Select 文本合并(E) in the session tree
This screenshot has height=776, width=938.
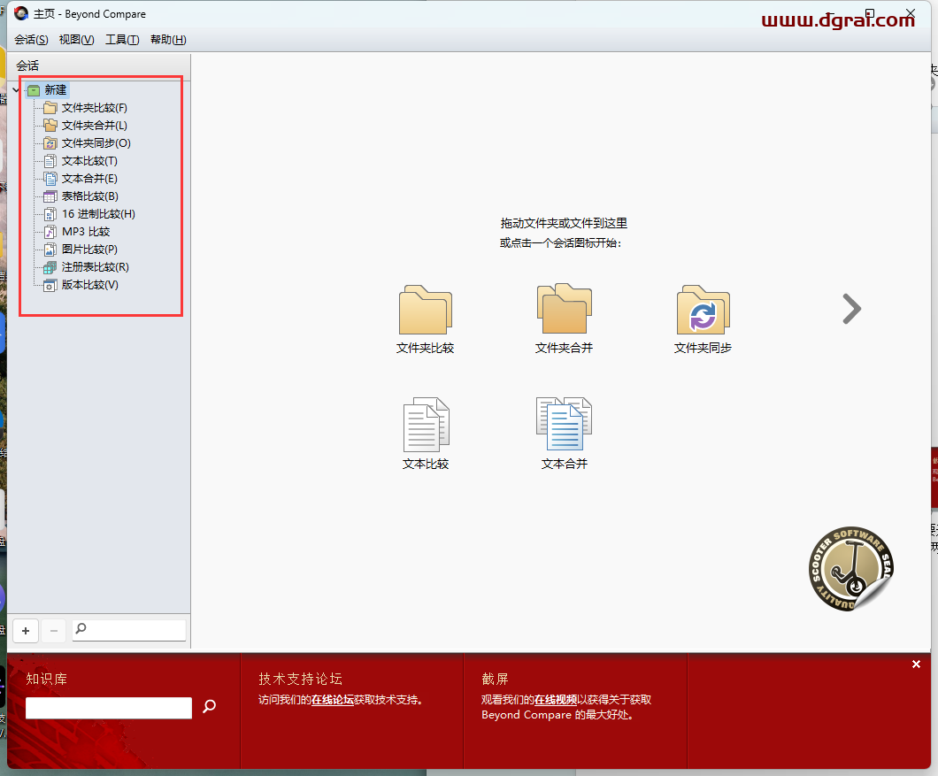pyautogui.click(x=89, y=179)
